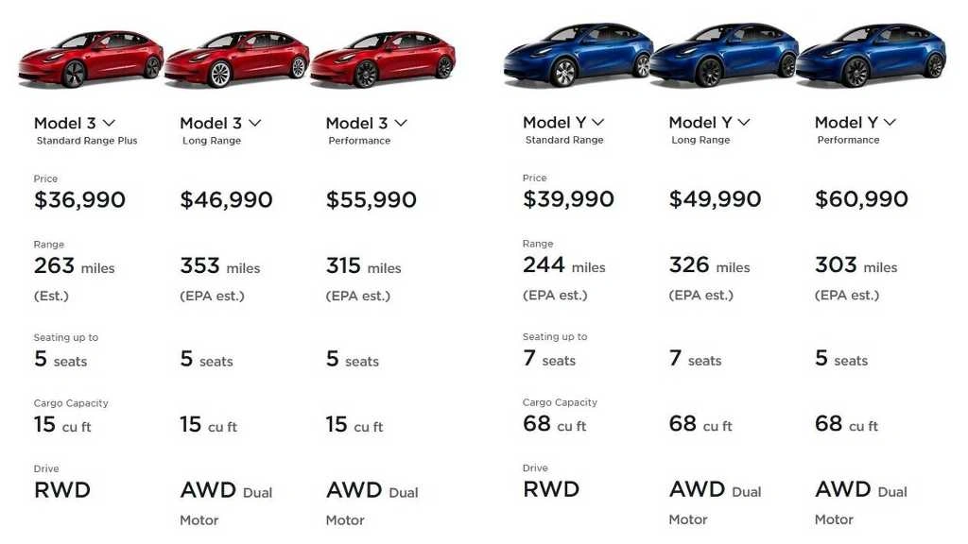Open the Model 3 Standard Range Plus dropdown
This screenshot has width=968, height=544.
[x=109, y=123]
